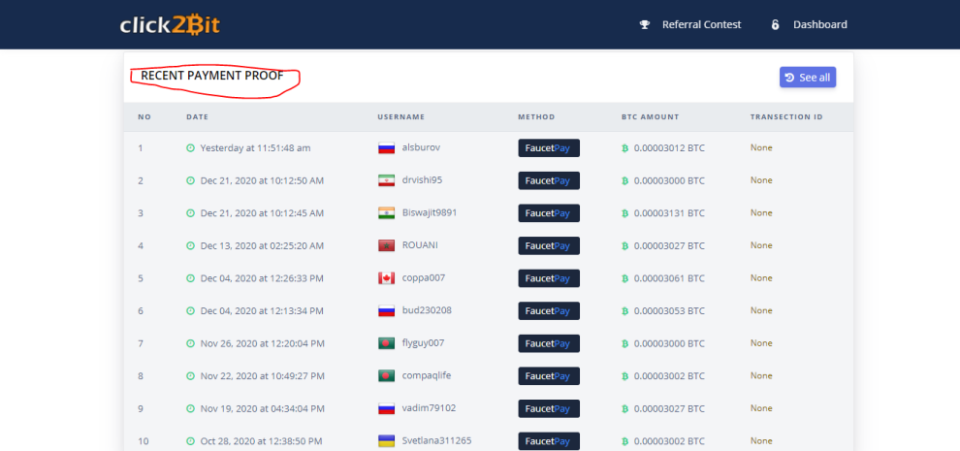
Task: Click the amount 0.00003027 BTC in the ROUANI row
Action: [669, 245]
